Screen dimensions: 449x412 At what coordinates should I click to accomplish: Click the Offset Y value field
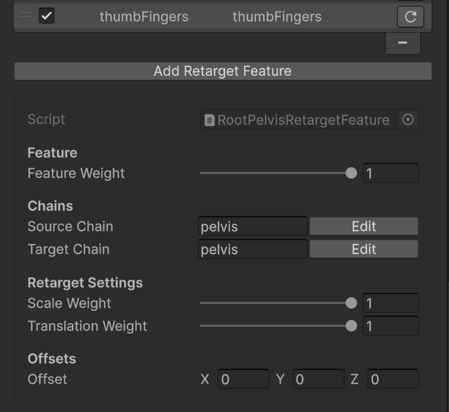(318, 379)
